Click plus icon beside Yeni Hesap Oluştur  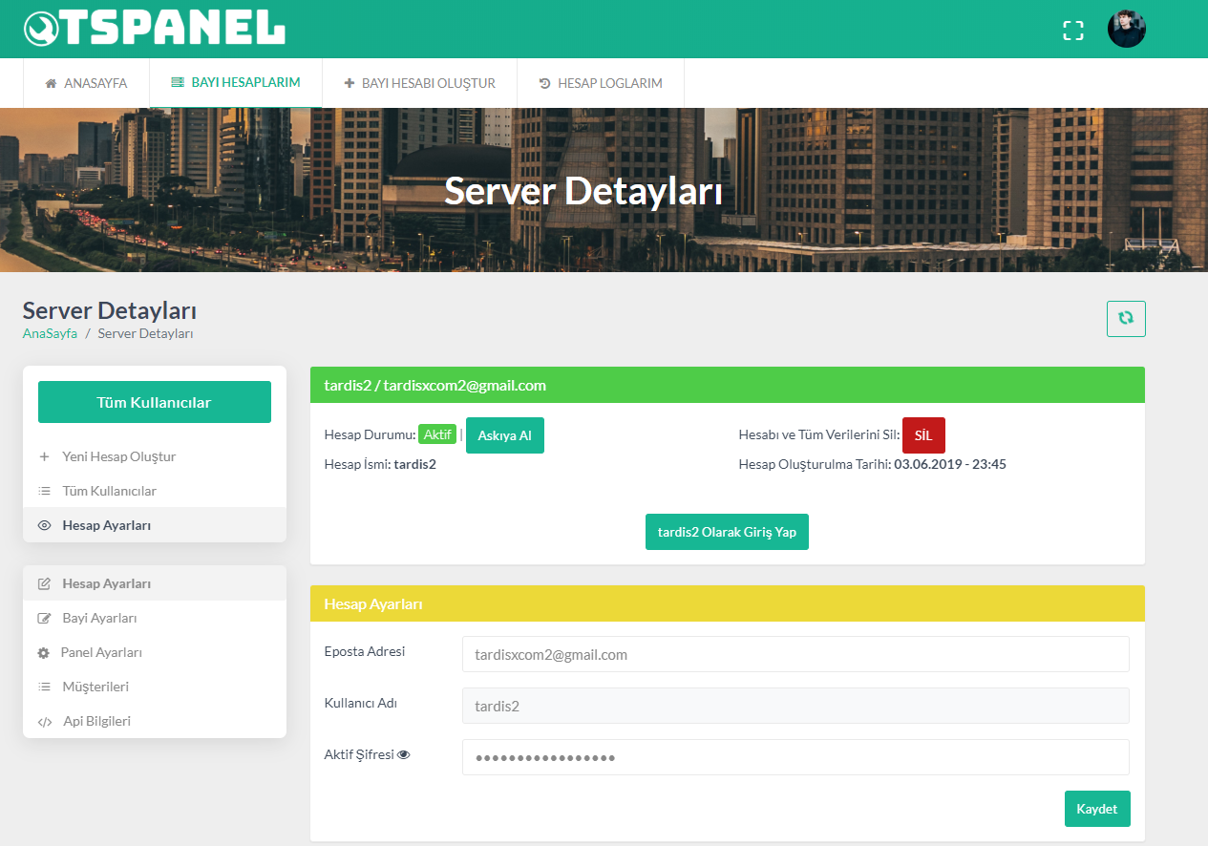click(x=44, y=456)
